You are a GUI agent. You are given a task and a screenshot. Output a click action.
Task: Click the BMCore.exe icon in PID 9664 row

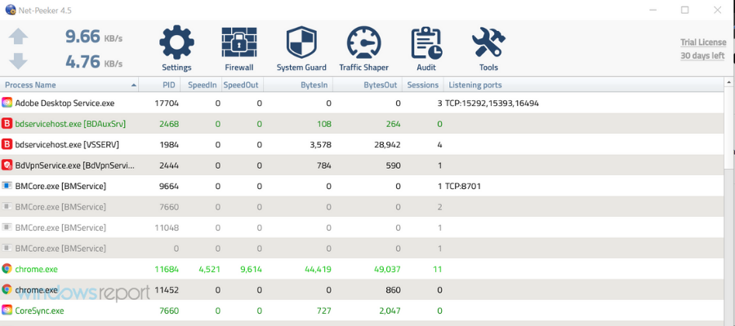coord(7,186)
